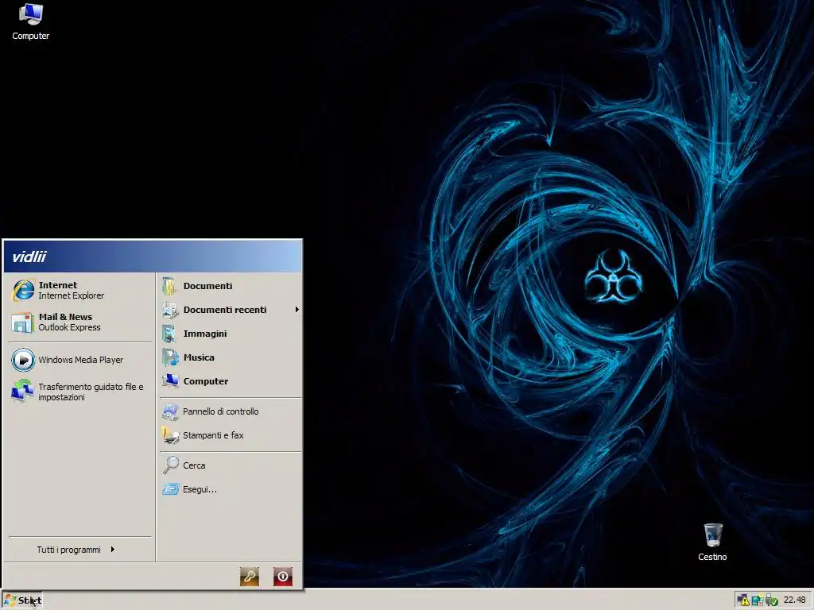Viewport: 814px width, 610px height.
Task: Click the red shut down button
Action: coord(283,577)
